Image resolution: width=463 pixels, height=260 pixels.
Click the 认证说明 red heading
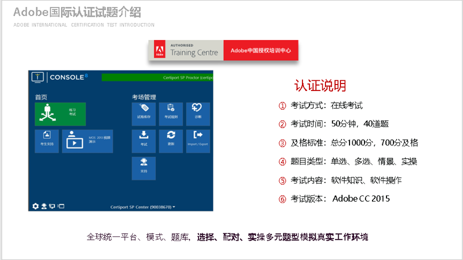320,86
